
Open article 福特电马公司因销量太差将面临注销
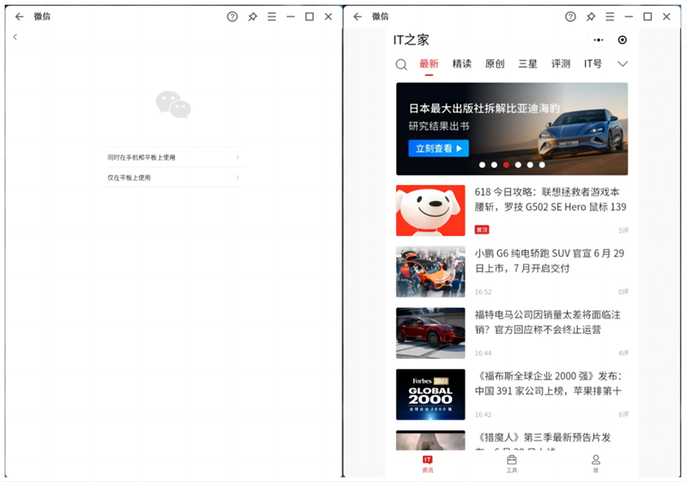pyautogui.click(x=548, y=322)
